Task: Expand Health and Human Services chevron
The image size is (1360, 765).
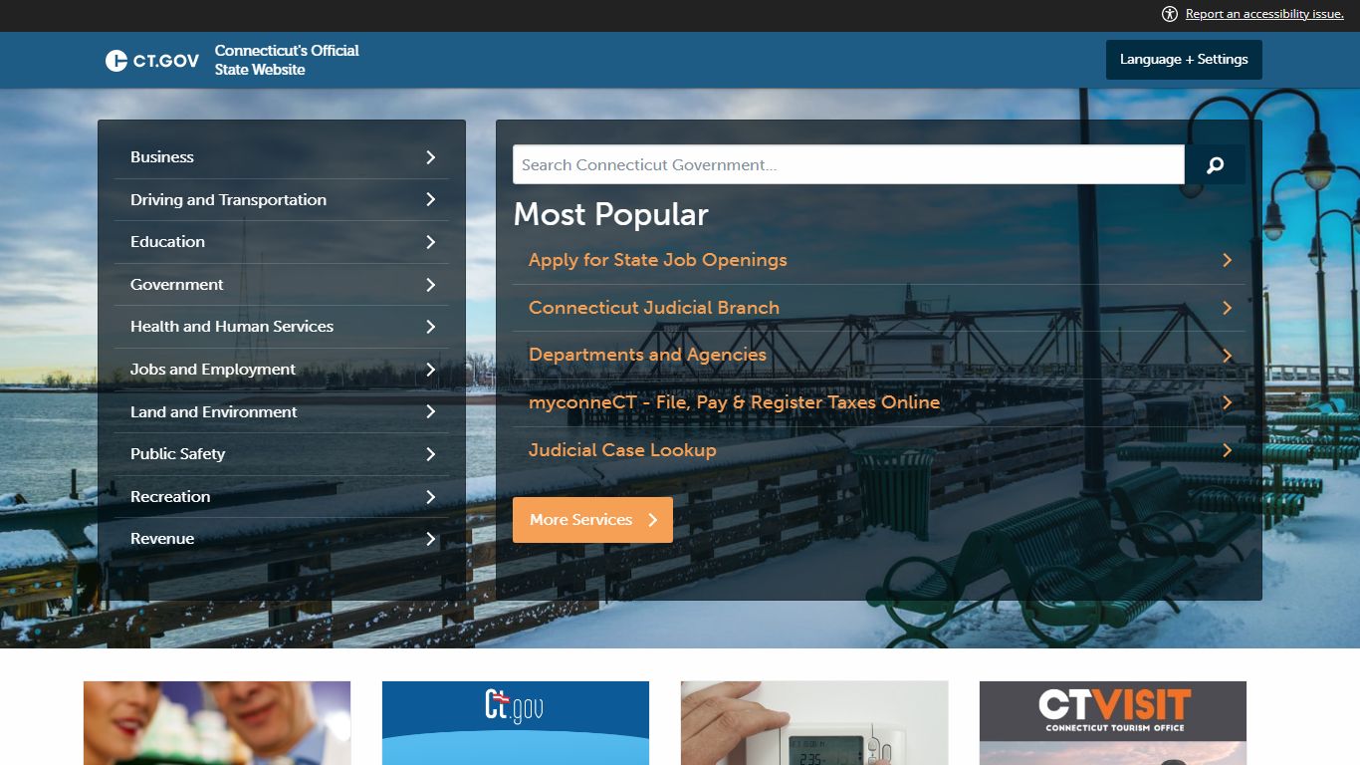Action: coord(431,327)
